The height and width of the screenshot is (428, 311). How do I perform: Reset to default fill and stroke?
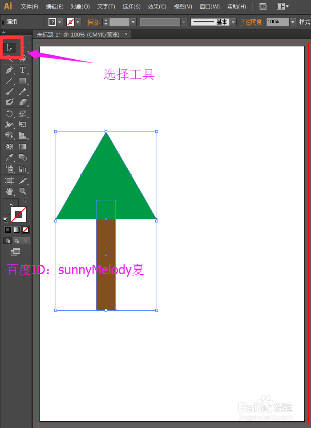click(x=5, y=219)
